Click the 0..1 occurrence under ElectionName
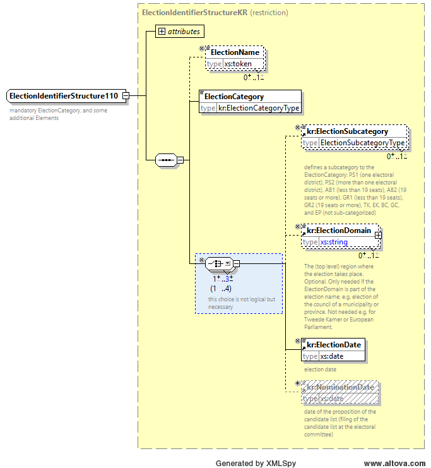431x468 pixels. pyautogui.click(x=254, y=77)
